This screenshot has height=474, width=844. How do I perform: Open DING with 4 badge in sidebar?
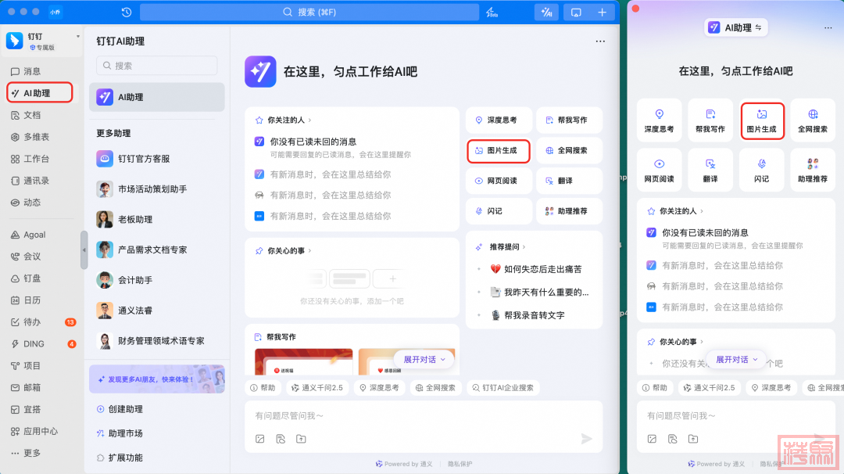point(42,343)
